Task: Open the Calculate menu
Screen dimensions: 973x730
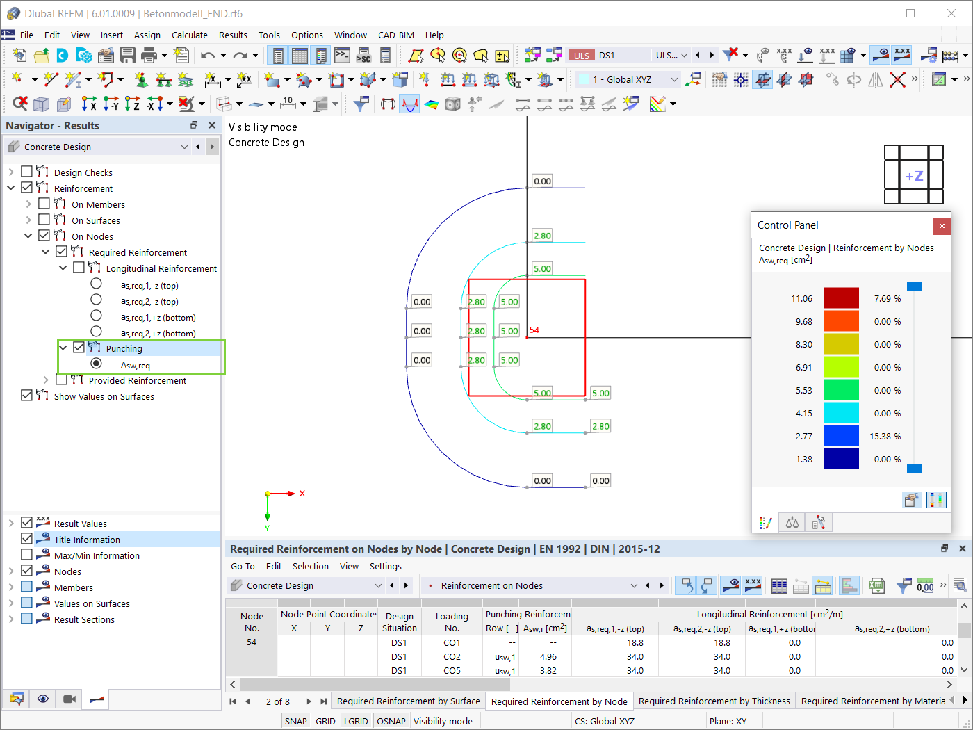Action: coord(190,35)
